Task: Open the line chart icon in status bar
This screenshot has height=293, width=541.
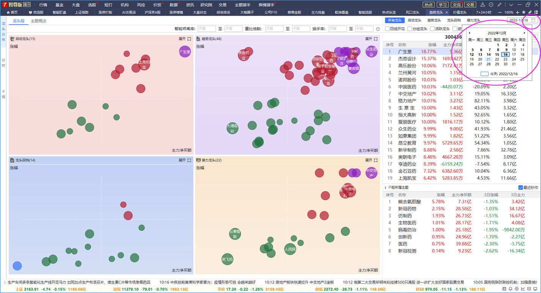Action: 523,289
